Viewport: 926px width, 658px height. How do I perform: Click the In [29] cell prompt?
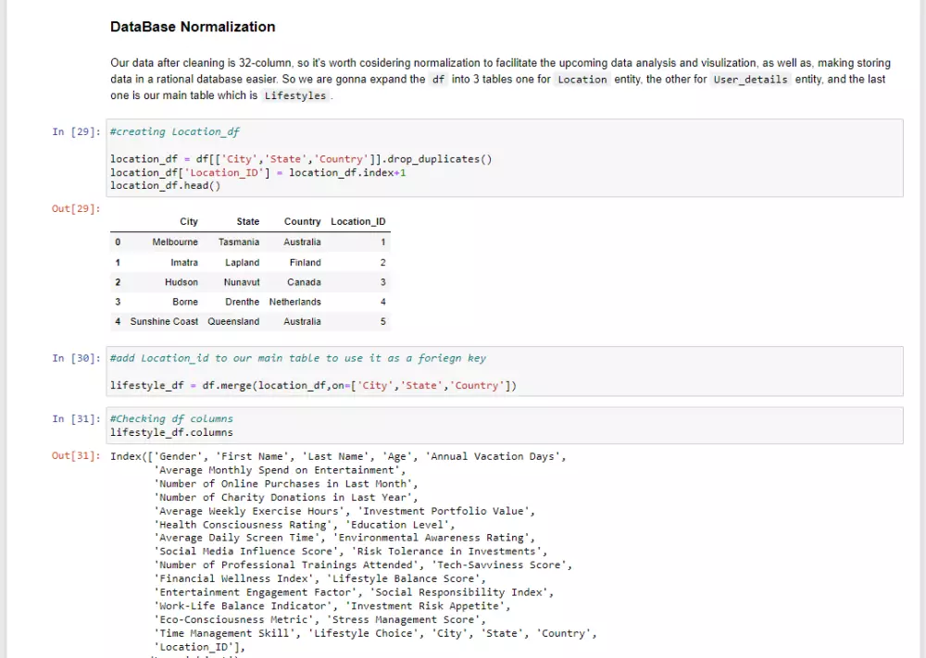tap(76, 132)
